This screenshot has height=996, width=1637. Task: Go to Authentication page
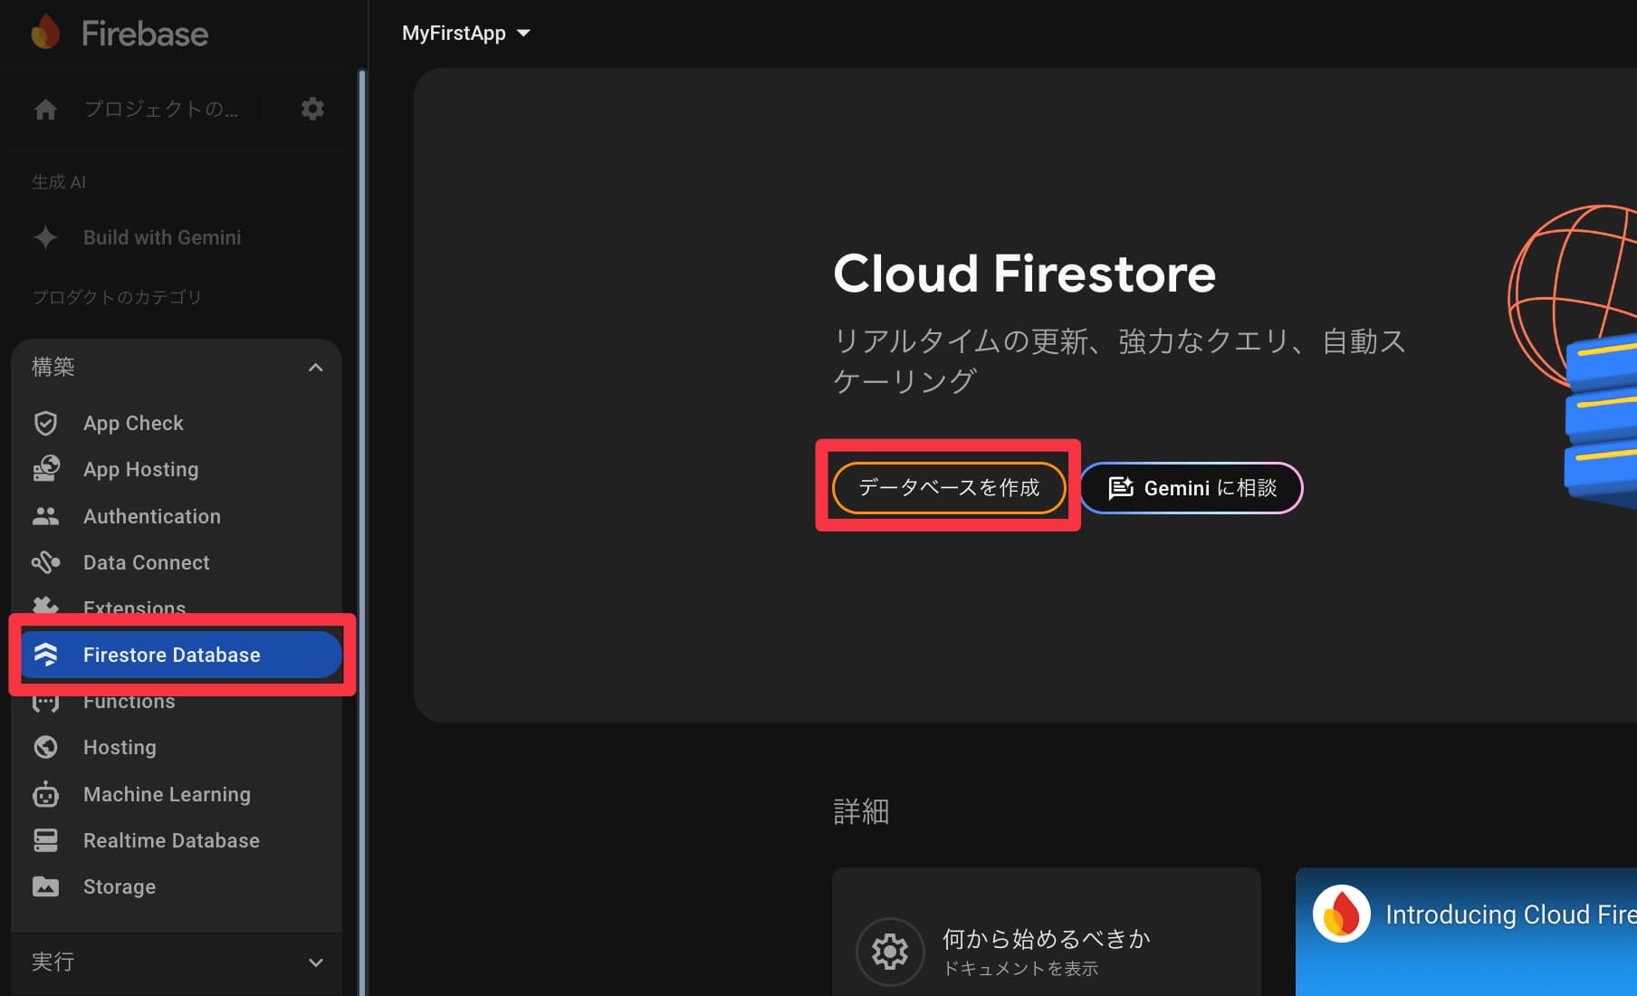(177, 516)
